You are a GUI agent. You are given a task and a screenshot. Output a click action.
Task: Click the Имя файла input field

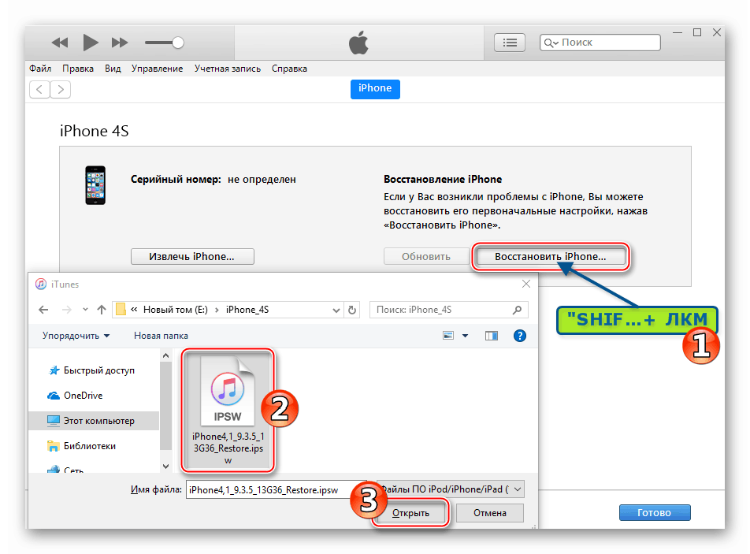276,490
